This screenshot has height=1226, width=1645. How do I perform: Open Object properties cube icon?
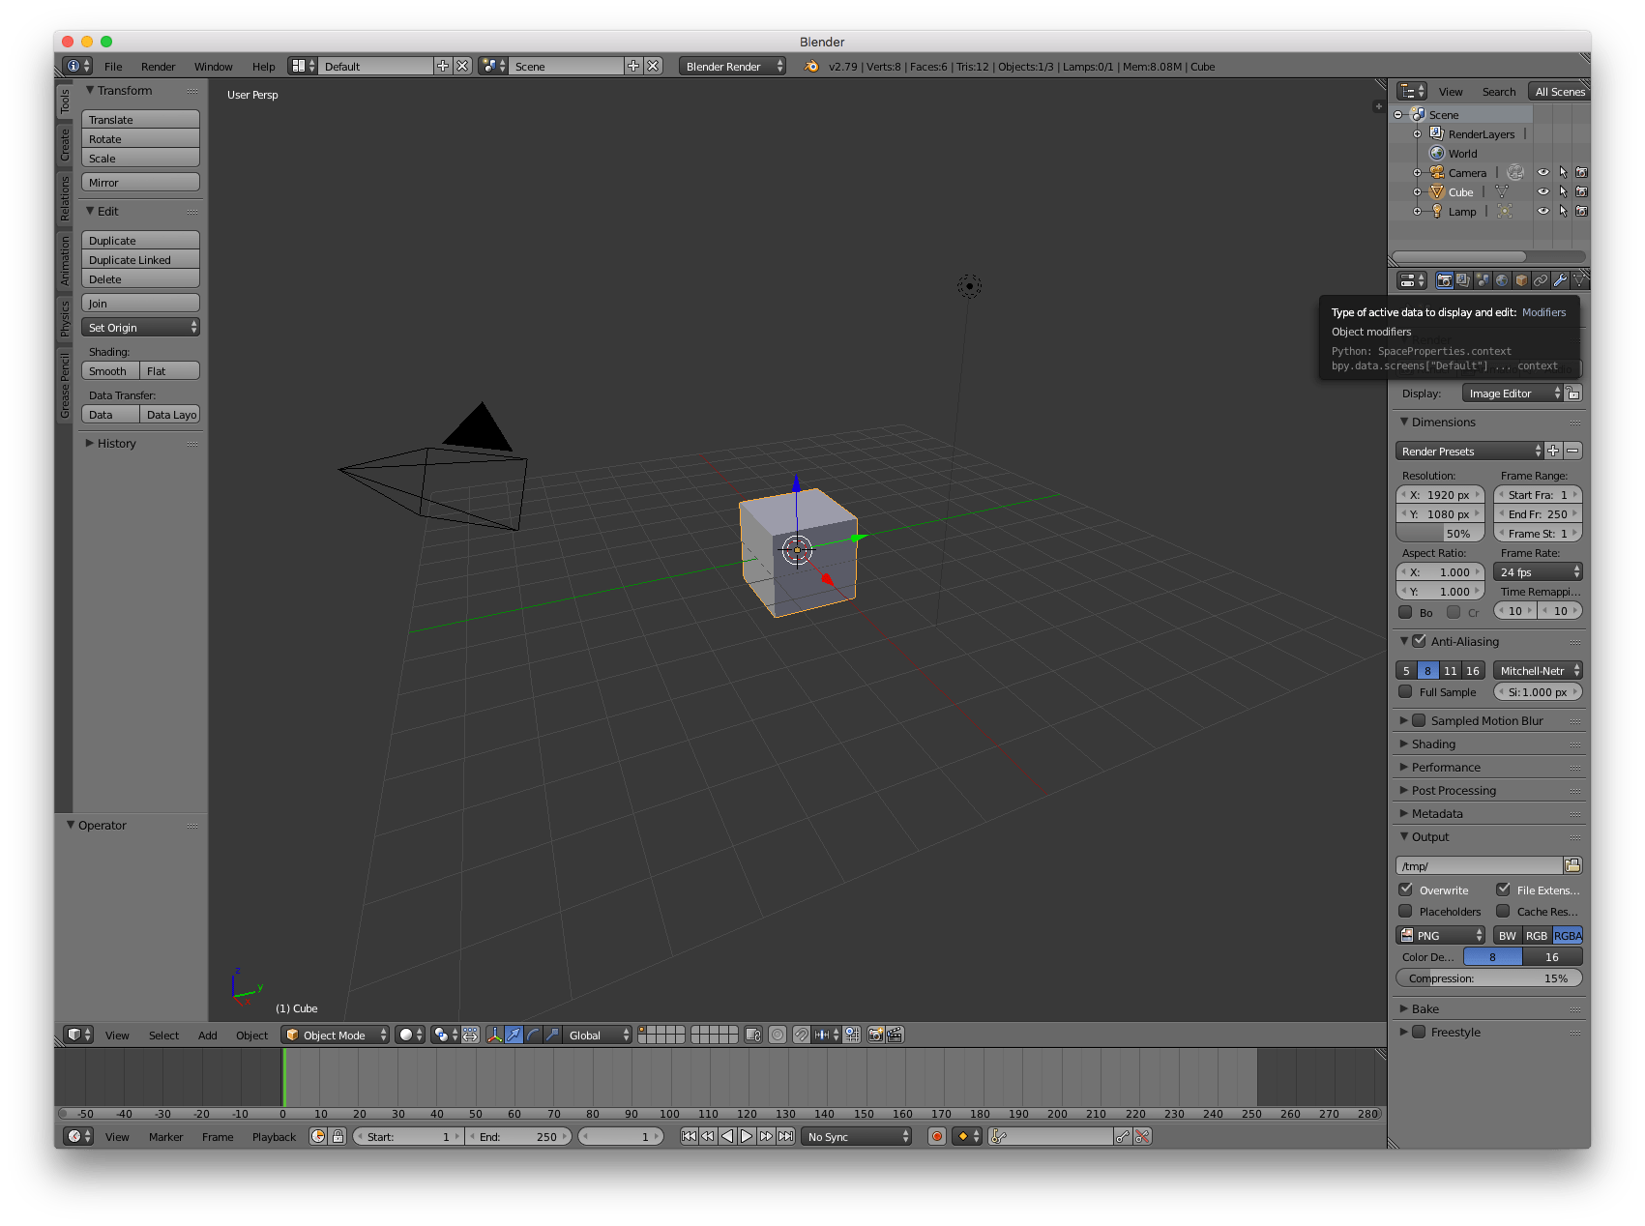pyautogui.click(x=1520, y=280)
